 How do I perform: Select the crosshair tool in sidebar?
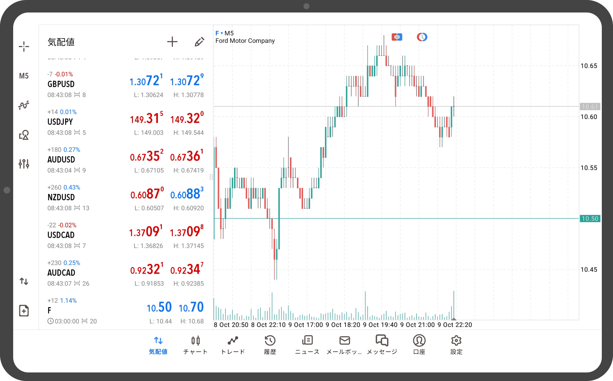pyautogui.click(x=24, y=46)
